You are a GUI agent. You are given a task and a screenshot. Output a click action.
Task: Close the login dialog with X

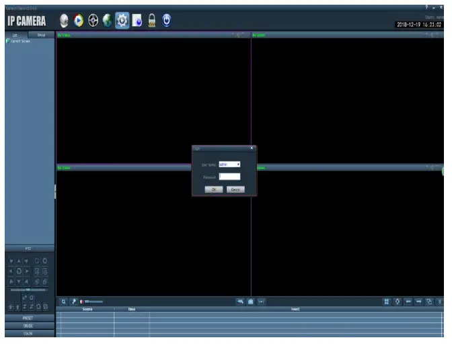[x=252, y=148]
